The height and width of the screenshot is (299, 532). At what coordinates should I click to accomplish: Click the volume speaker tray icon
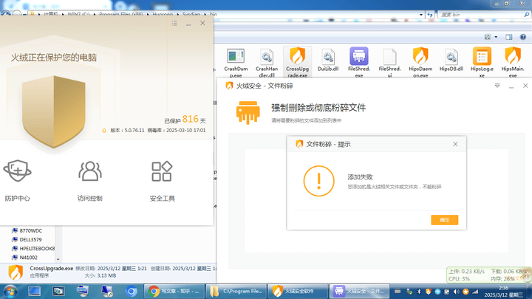456,292
